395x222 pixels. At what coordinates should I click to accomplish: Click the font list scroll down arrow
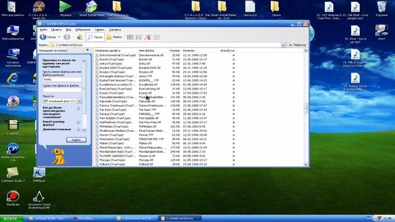pos(306,165)
